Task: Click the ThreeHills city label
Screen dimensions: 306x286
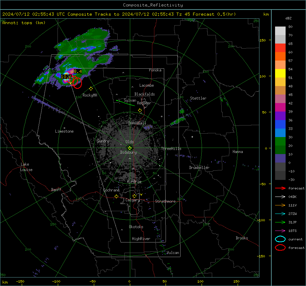Action: click(171, 149)
